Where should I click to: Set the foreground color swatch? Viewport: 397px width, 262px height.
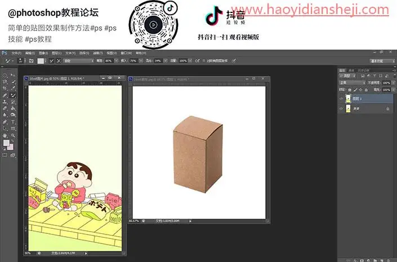(6, 143)
